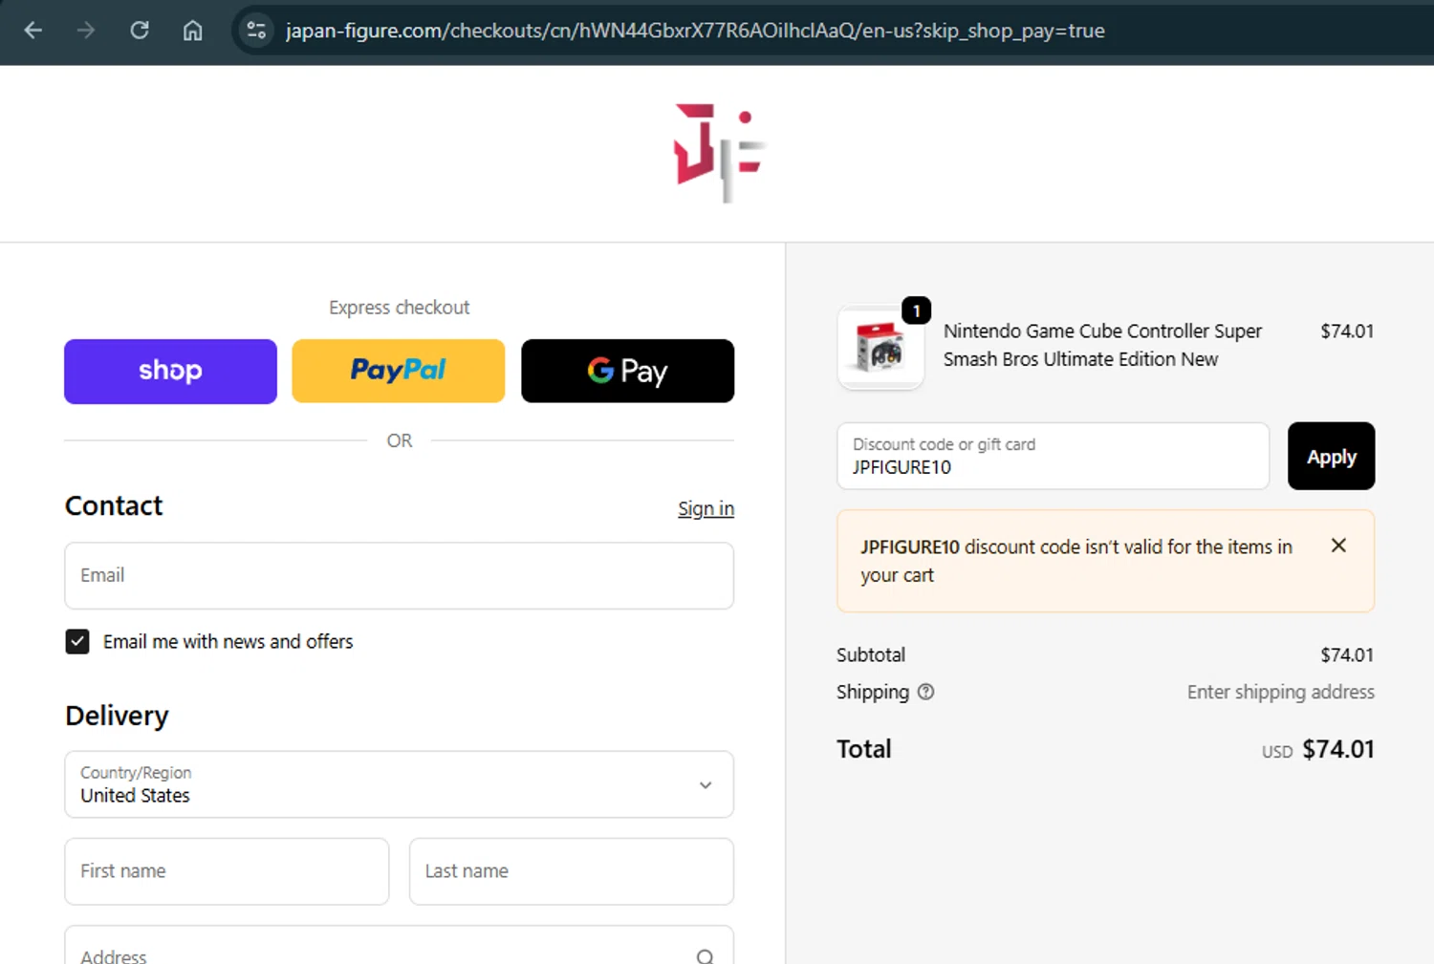Screen dimensions: 1434x964
Task: Focus the Last name field
Action: (572, 871)
